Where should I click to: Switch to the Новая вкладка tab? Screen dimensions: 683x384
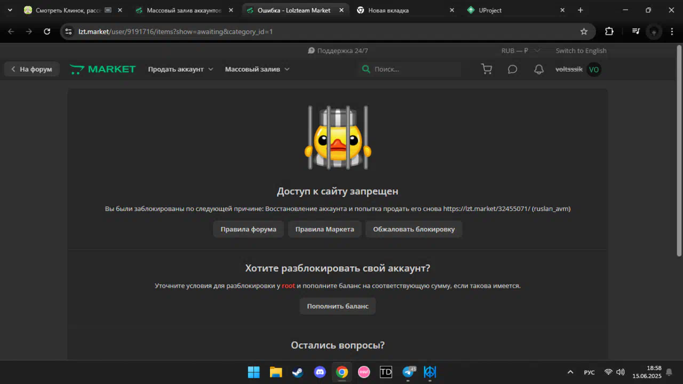406,10
